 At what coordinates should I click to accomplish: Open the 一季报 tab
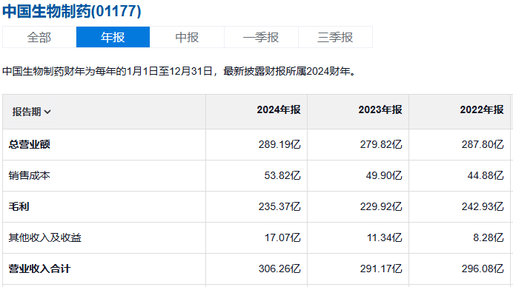(261, 37)
